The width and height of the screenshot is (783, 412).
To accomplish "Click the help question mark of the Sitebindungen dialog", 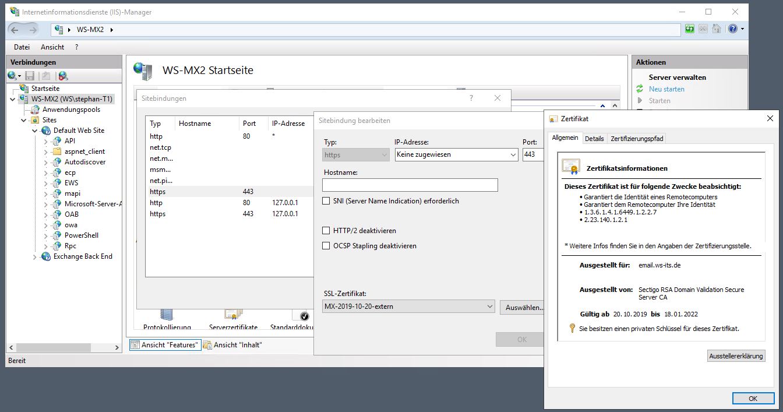I will click(x=471, y=98).
